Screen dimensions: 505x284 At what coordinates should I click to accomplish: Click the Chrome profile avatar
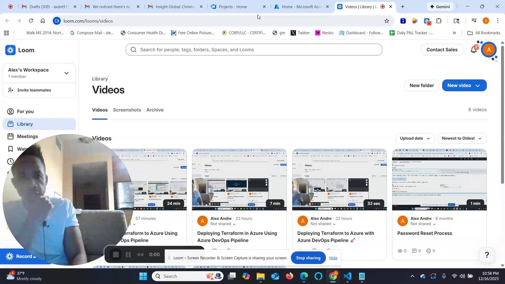tap(486, 21)
